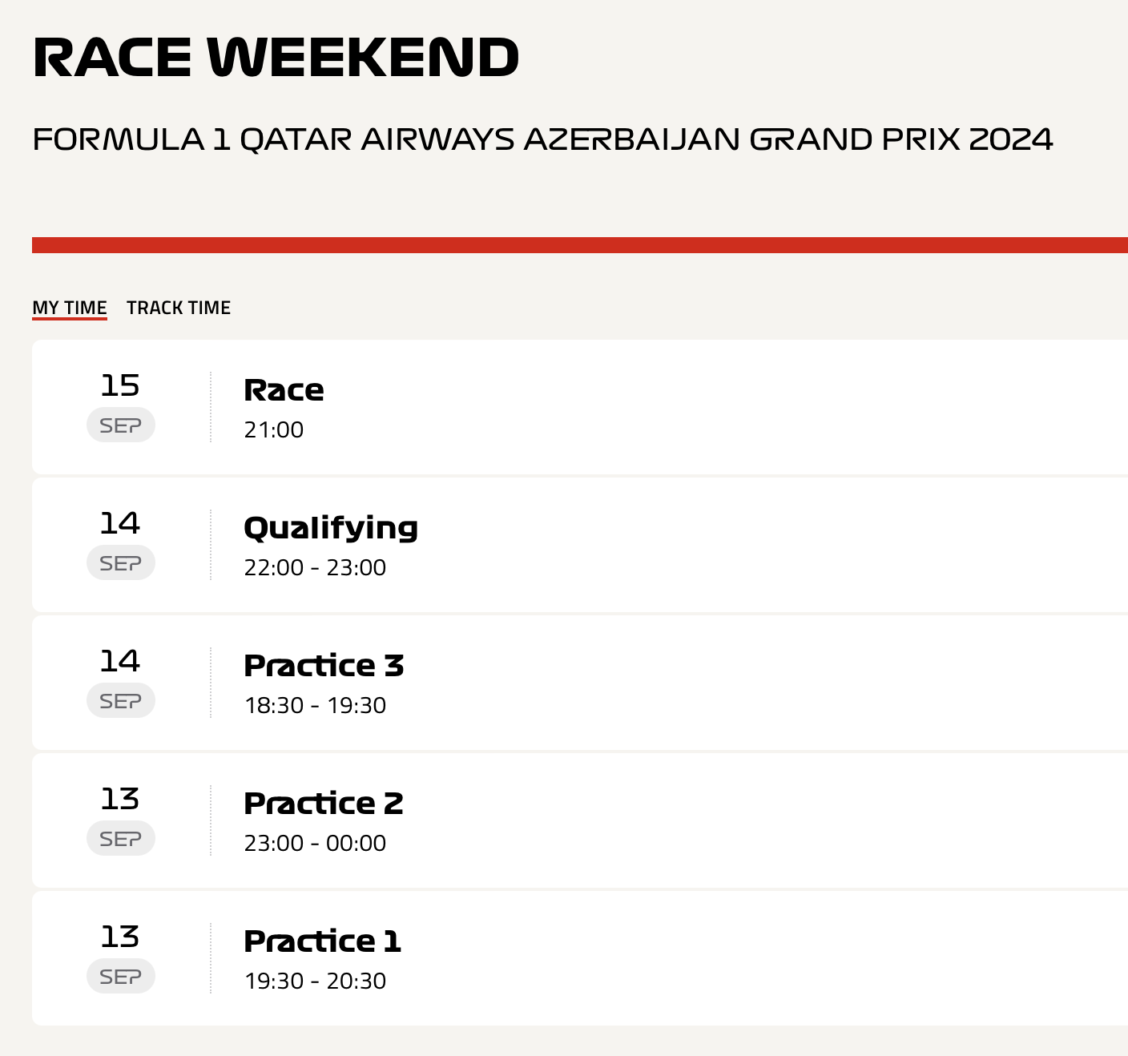
Task: Click the Azerbaijan Grand Prix 2024 title
Action: 542,139
